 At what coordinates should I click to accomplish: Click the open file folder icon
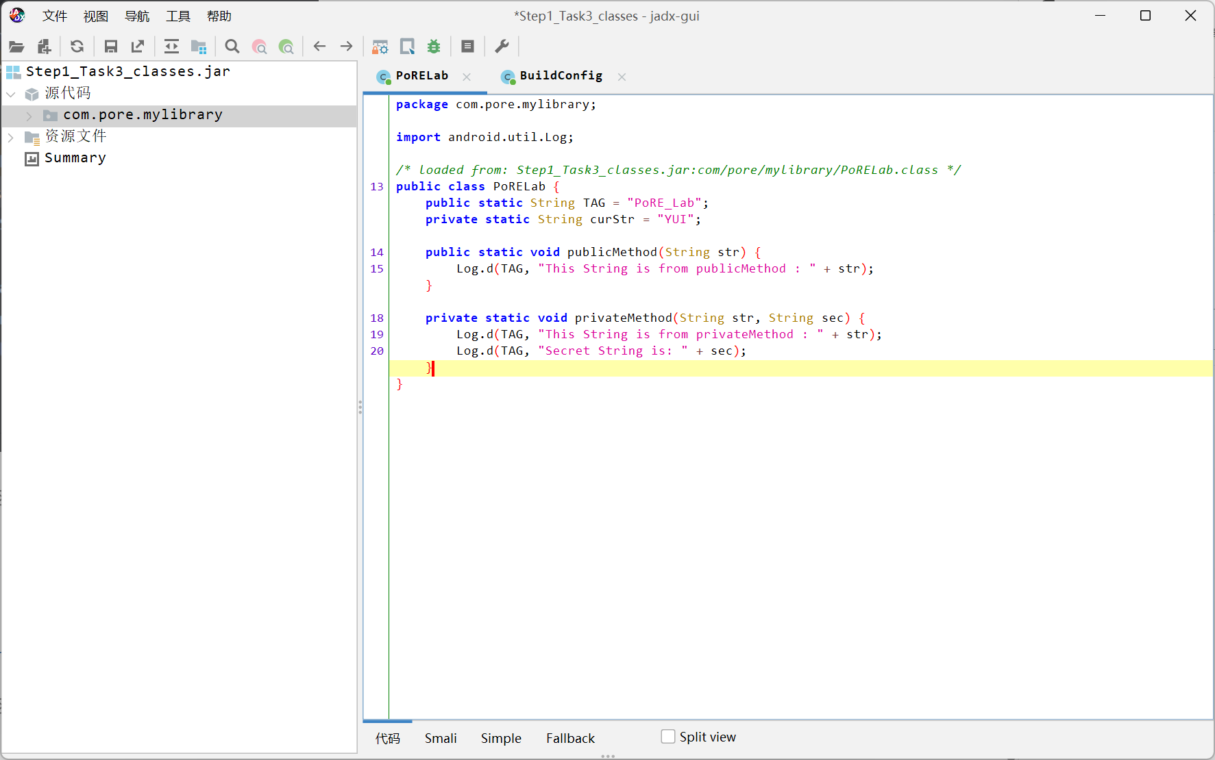pyautogui.click(x=16, y=47)
